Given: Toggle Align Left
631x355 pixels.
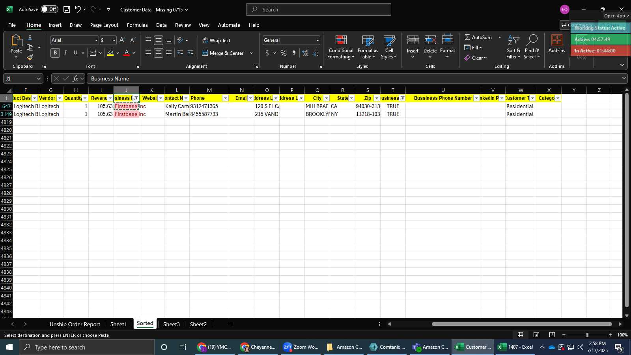Looking at the screenshot, I should (148, 53).
